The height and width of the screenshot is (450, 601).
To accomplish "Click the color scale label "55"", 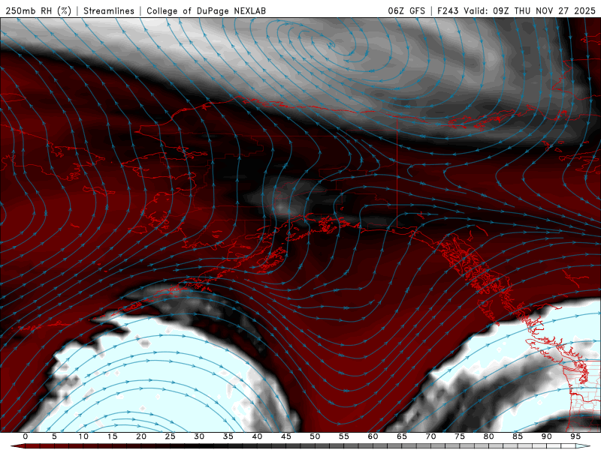I will (344, 436).
